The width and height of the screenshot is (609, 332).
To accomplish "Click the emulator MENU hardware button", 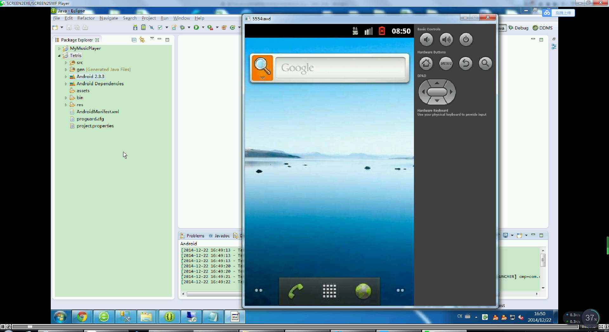I will 446,63.
